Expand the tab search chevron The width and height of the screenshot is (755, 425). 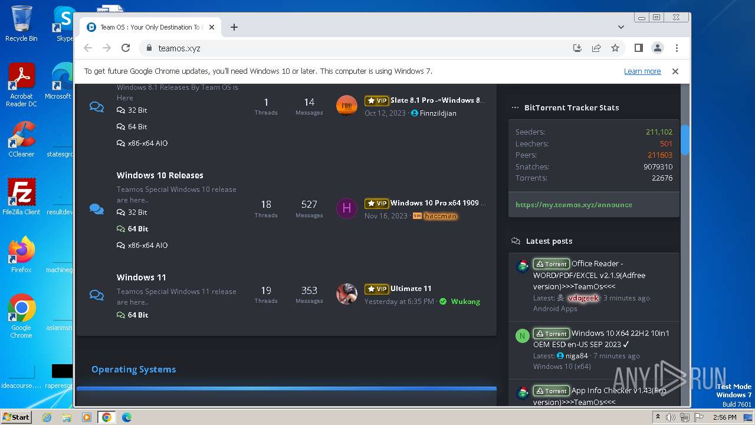[621, 27]
